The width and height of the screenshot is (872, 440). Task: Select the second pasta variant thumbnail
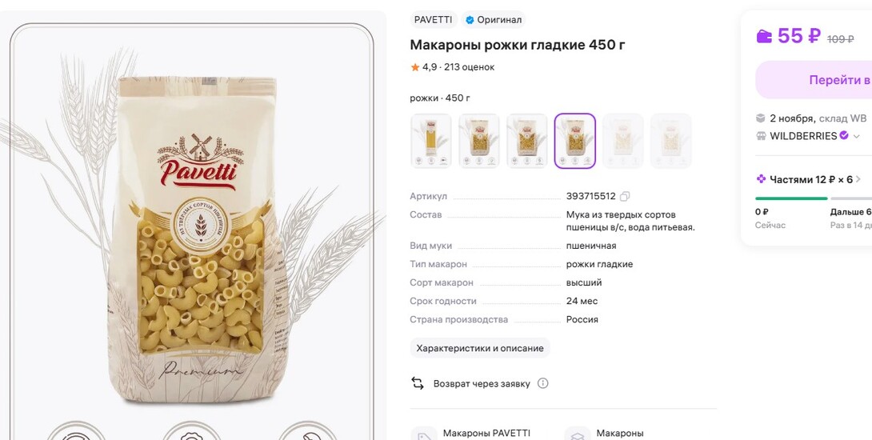479,141
